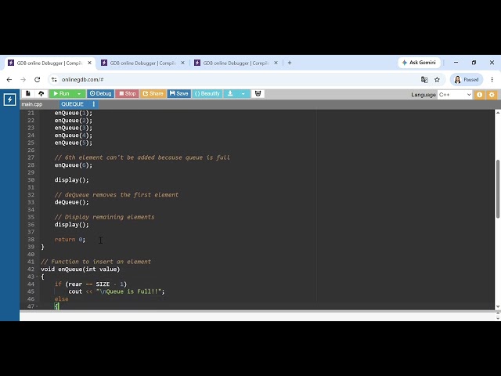Click the orange info icon

point(479,94)
